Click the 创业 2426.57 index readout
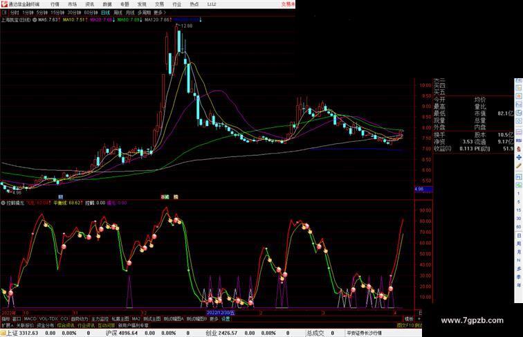 point(221,333)
